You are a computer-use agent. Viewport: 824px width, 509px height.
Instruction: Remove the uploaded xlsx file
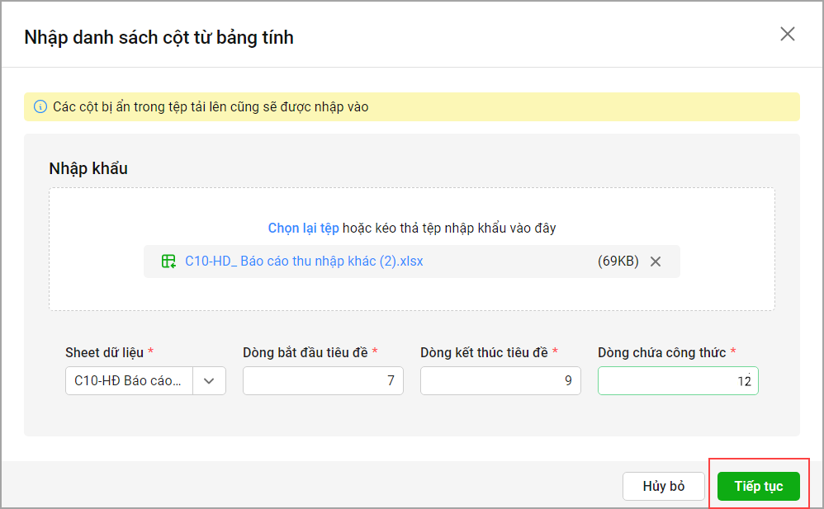(656, 262)
